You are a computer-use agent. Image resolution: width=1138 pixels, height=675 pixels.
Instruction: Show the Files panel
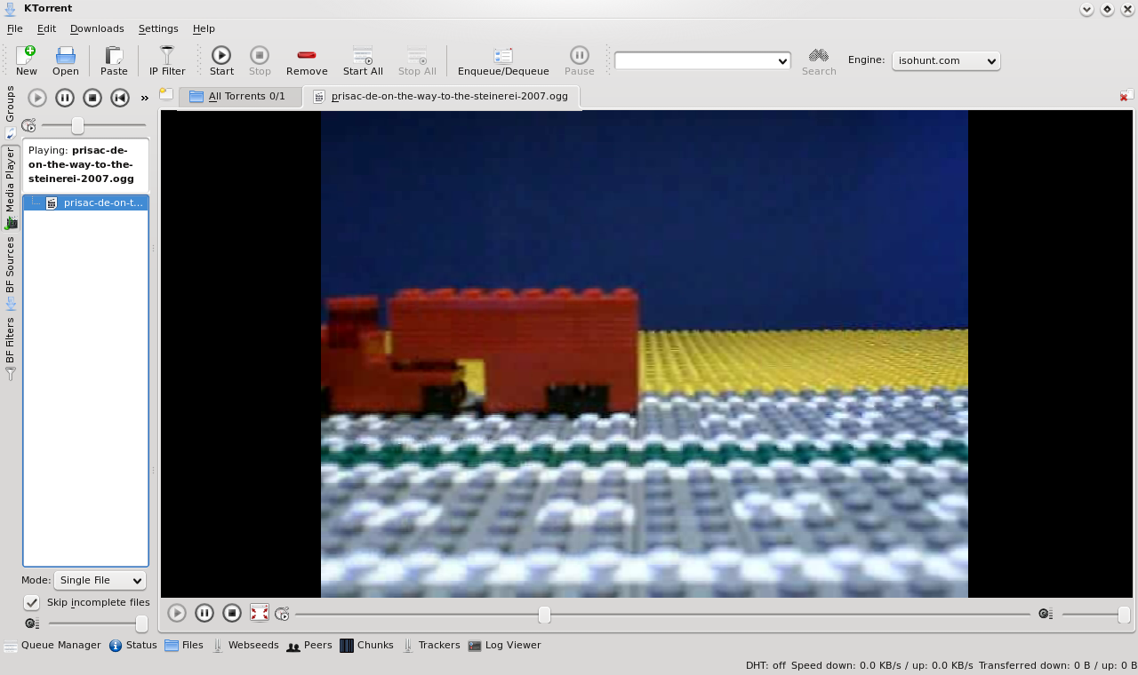click(184, 646)
